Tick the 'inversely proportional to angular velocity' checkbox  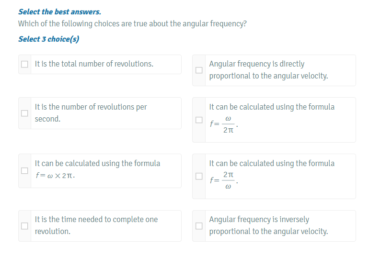point(199,226)
